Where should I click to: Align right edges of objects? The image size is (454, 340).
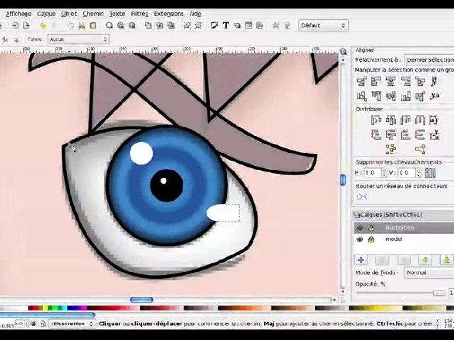pos(405,82)
